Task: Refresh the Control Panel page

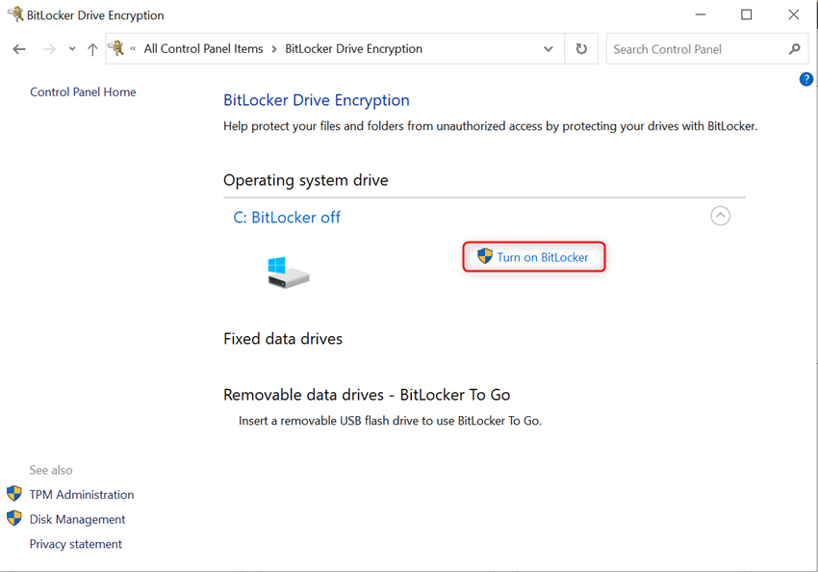Action: pyautogui.click(x=581, y=49)
